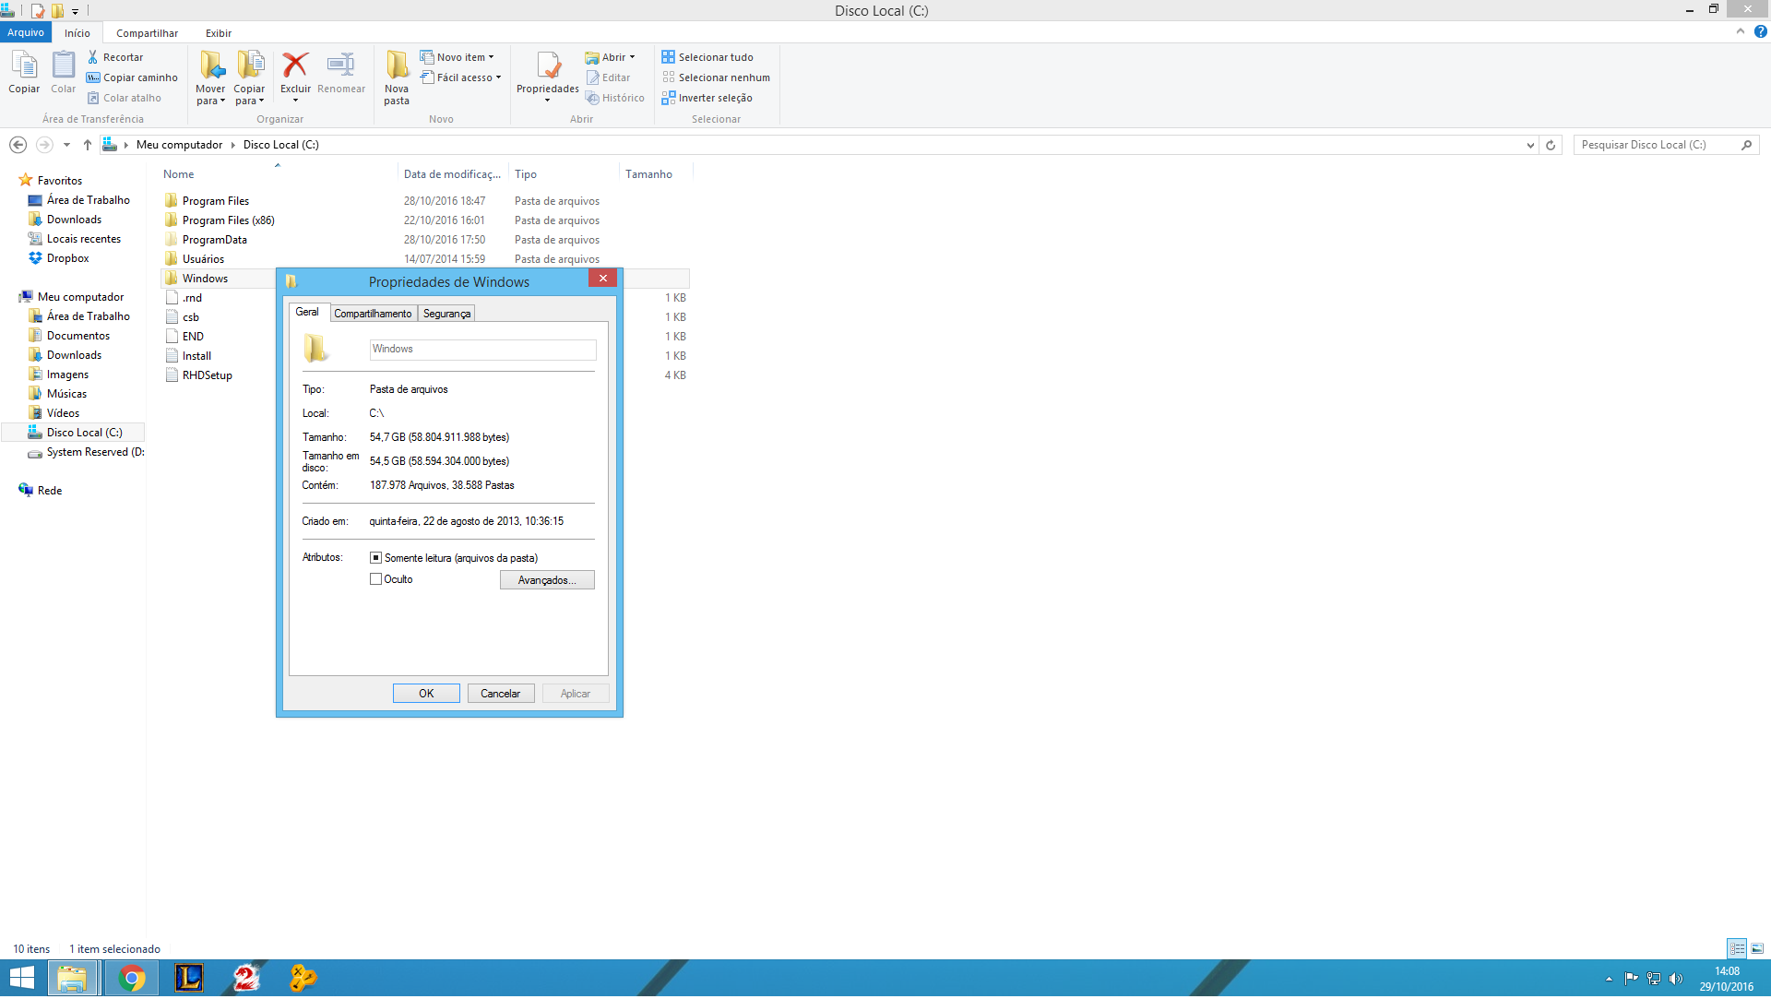Click Meu computador in address breadcrumb
Viewport: 1771px width, 999px height.
pos(179,145)
